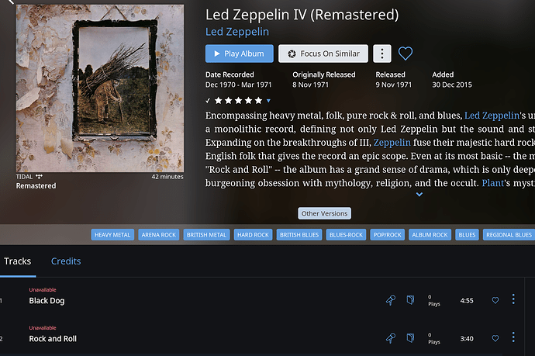The image size is (535, 356).
Task: Open album three-dot menu beside Focus On Similar
Action: click(x=382, y=54)
